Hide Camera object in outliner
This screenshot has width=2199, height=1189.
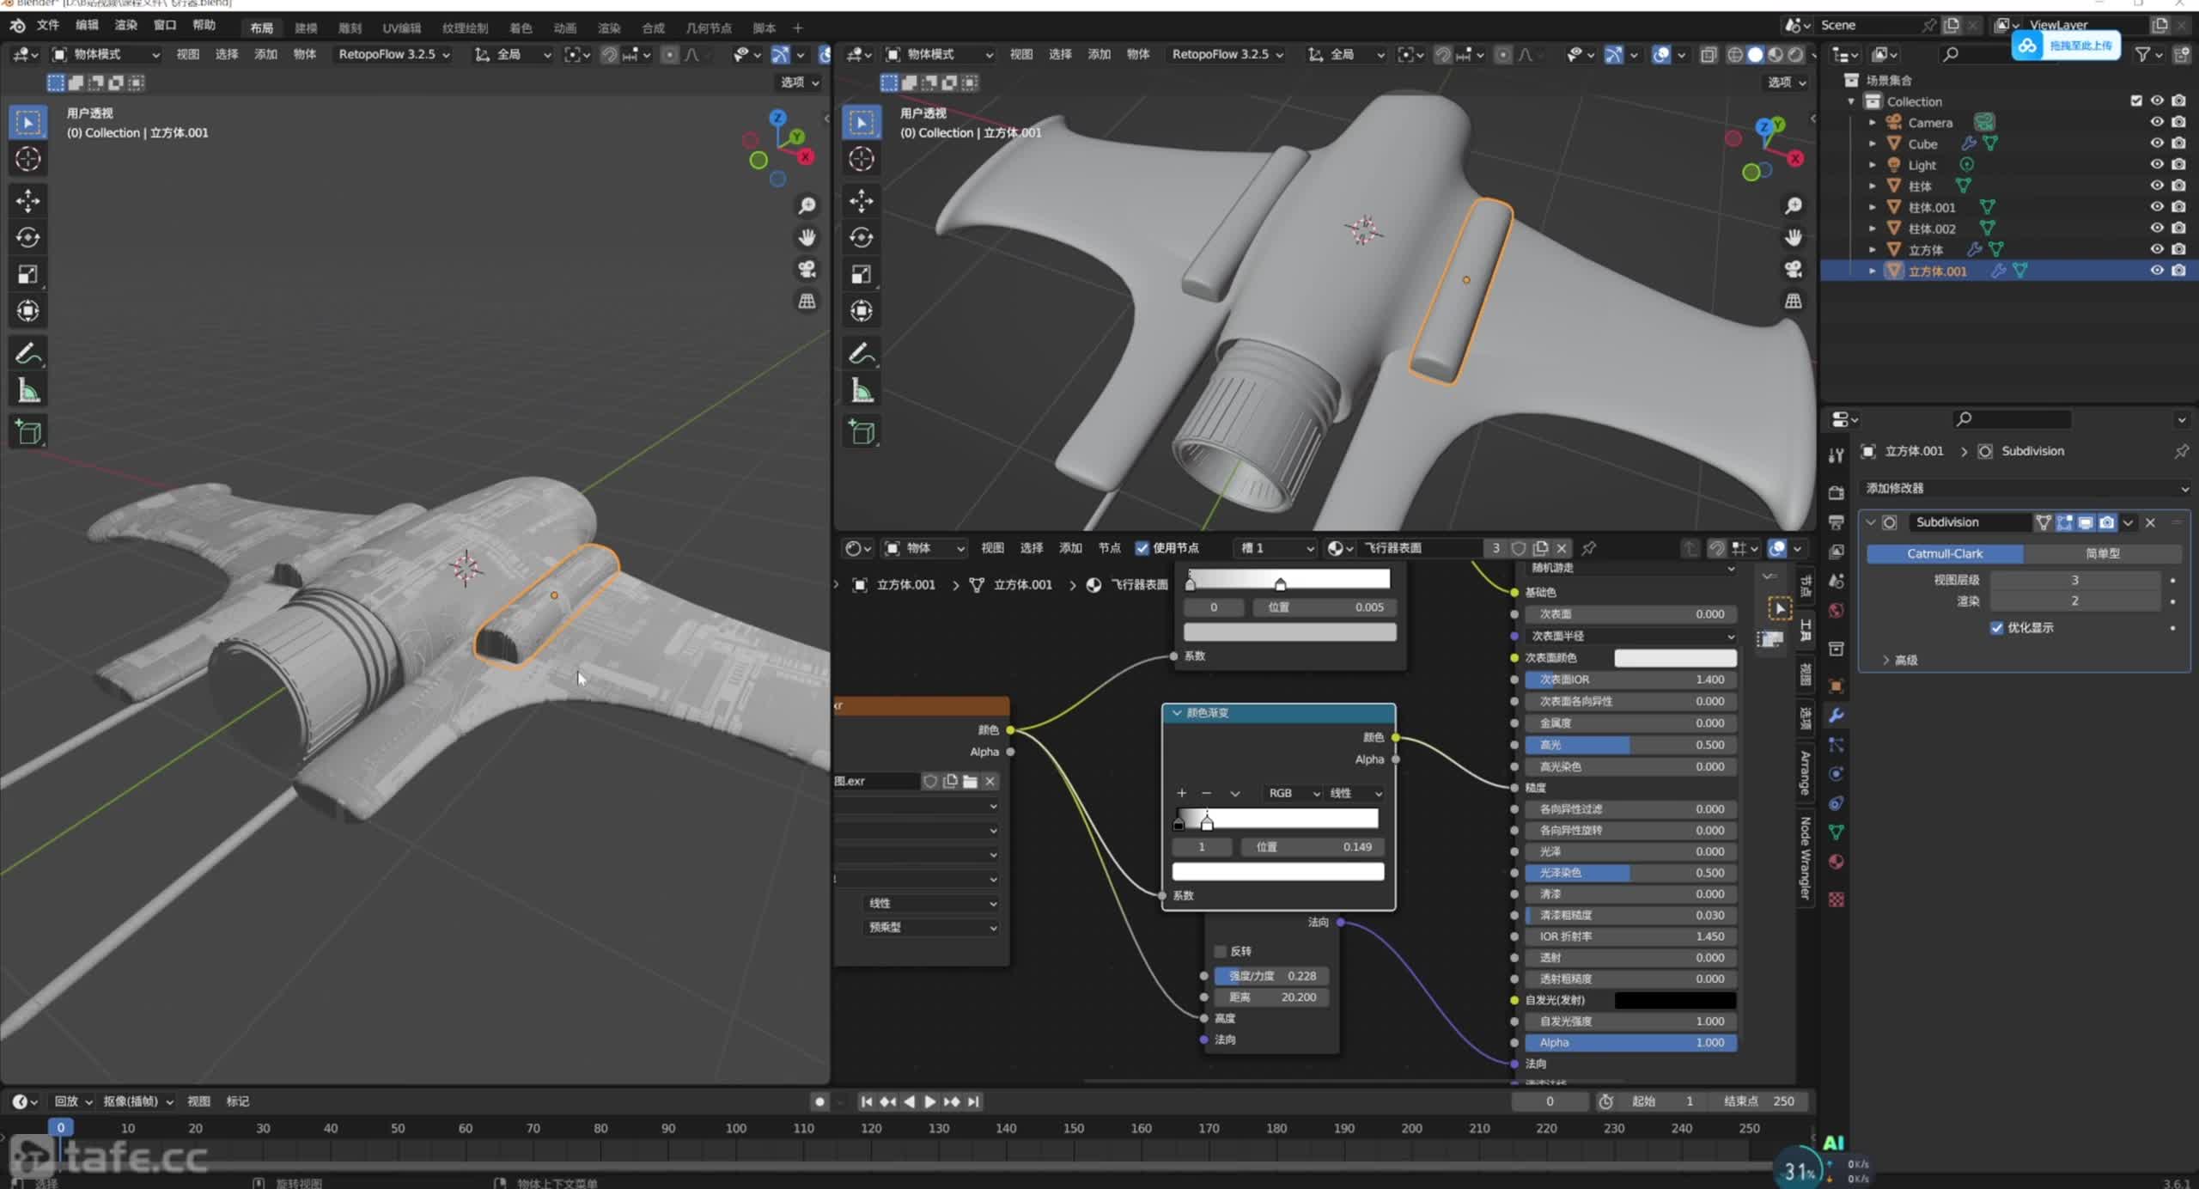tap(2156, 122)
